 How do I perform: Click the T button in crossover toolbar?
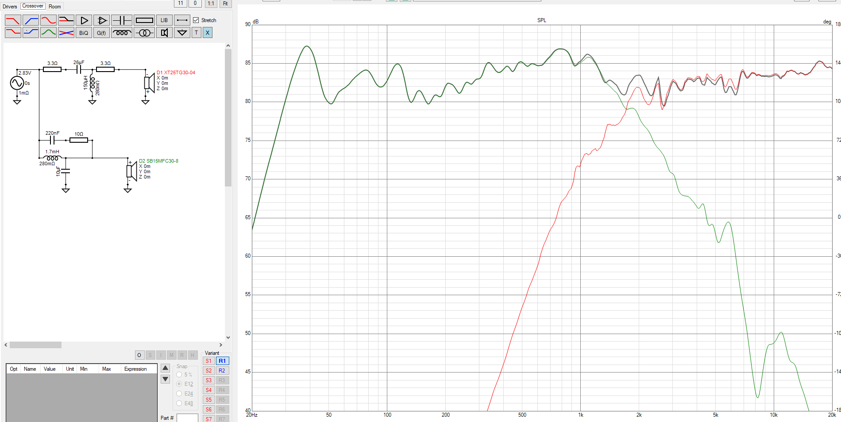197,33
